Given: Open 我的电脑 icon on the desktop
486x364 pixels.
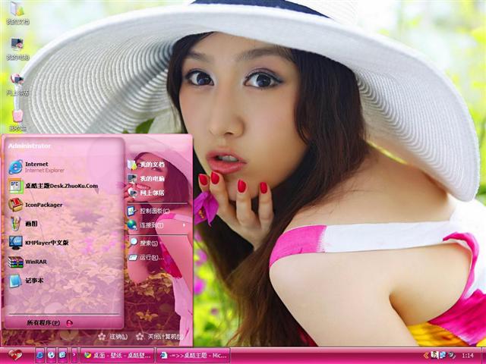Looking at the screenshot, I should pos(17,49).
